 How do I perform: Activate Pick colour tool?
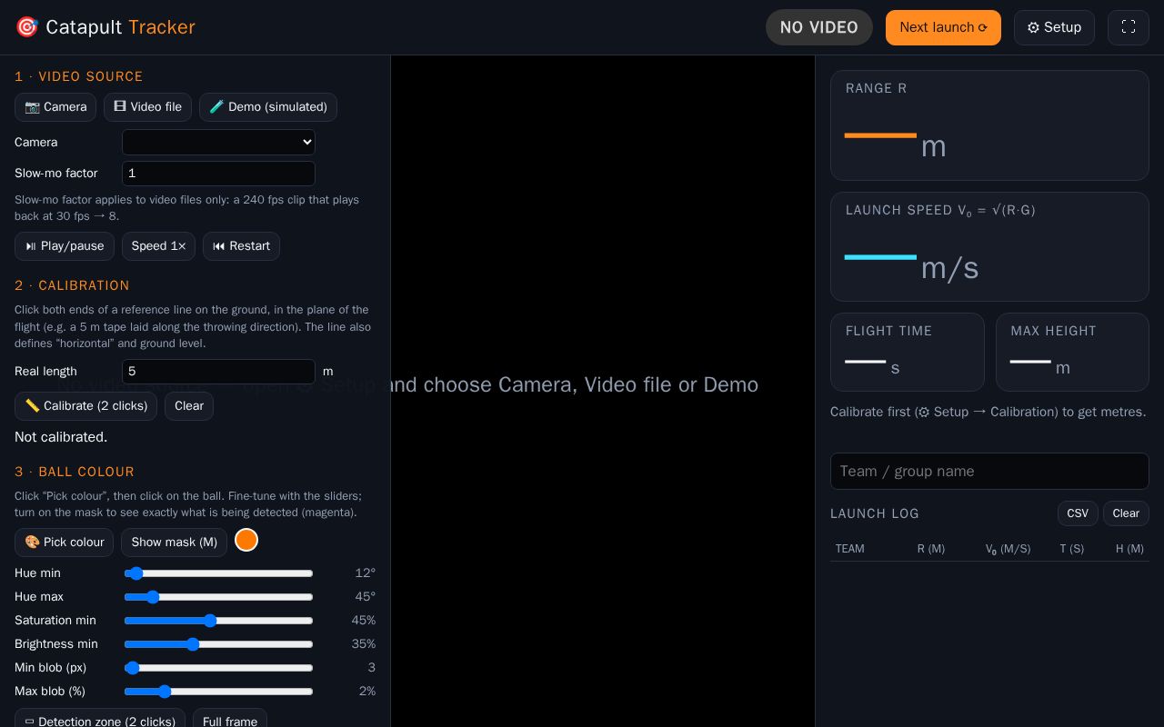click(x=64, y=543)
